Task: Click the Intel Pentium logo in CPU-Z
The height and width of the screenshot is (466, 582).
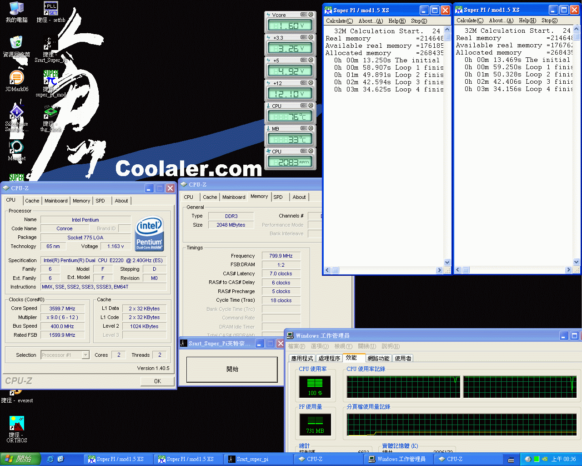Action: [149, 234]
